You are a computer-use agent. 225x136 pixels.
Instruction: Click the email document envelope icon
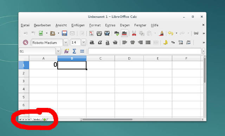pos(72,33)
